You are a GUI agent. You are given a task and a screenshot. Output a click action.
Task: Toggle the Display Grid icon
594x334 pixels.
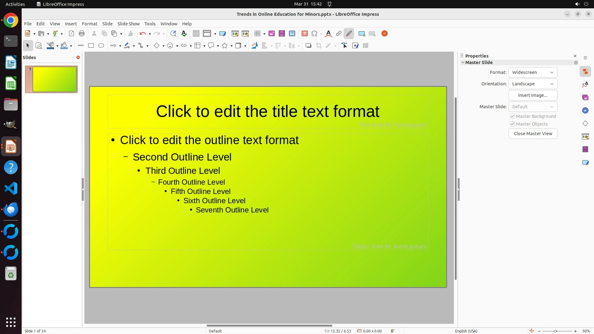click(x=196, y=34)
